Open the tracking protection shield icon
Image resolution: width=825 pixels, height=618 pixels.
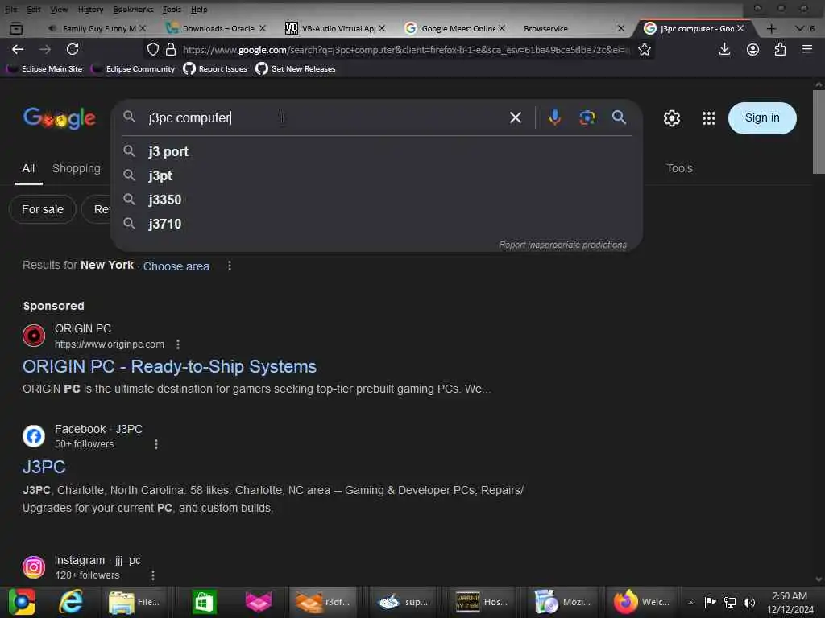click(153, 49)
